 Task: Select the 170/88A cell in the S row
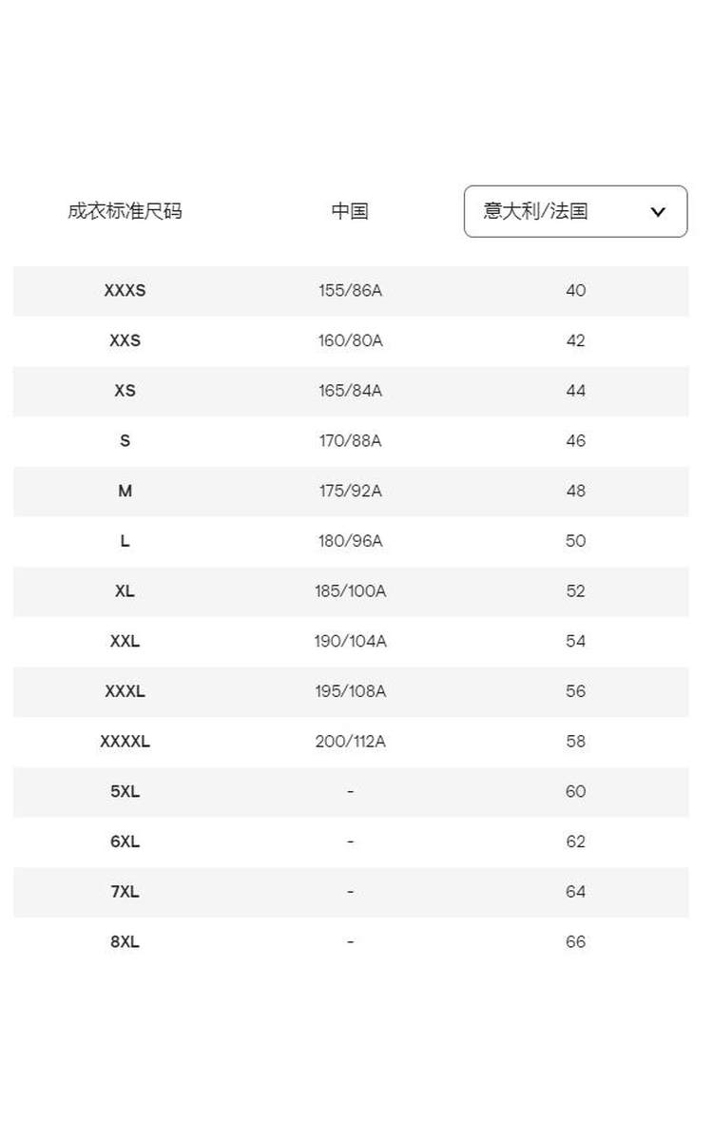point(350,441)
